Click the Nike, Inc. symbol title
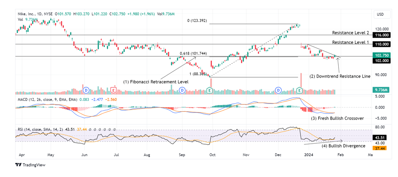The width and height of the screenshot is (398, 177). coord(35,14)
